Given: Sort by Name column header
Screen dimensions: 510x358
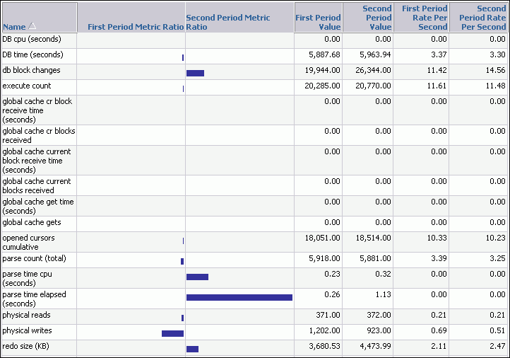Looking at the screenshot, I should (x=13, y=27).
